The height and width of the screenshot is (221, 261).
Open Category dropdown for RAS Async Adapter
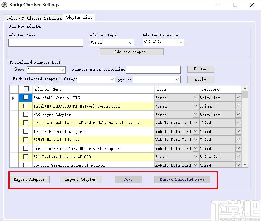(238, 115)
